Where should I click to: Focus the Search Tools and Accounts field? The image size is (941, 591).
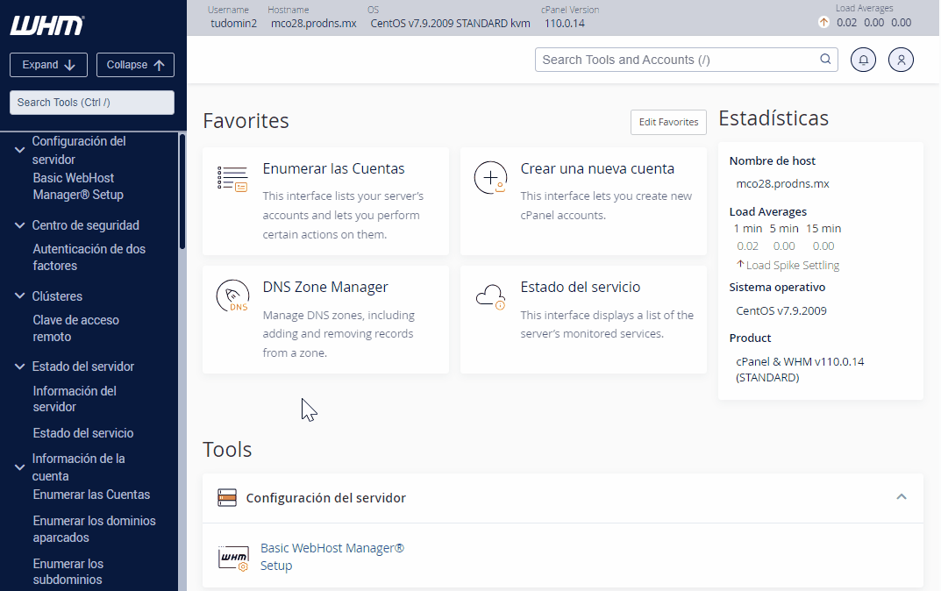686,60
